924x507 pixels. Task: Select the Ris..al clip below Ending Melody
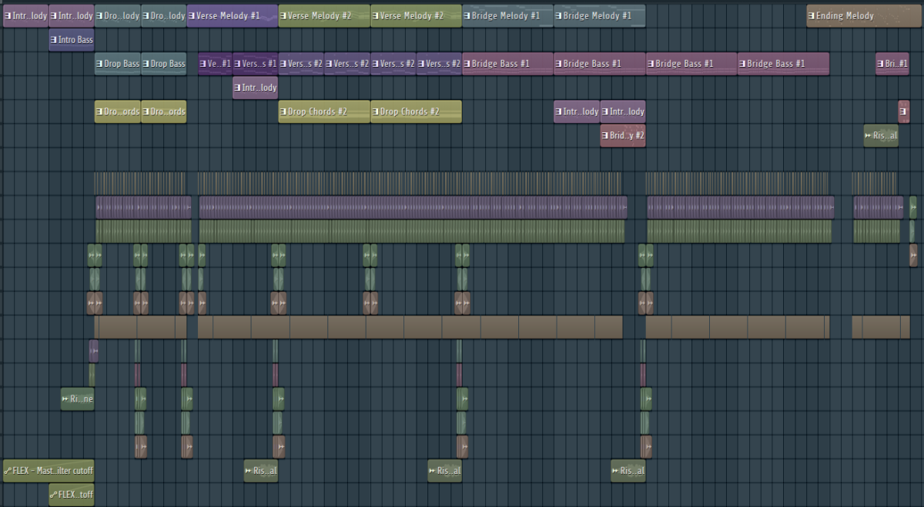pos(881,135)
